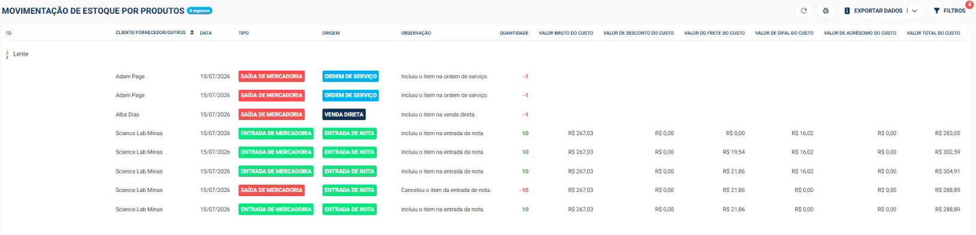The image size is (976, 235).
Task: Click the Tipo column header
Action: 243,33
